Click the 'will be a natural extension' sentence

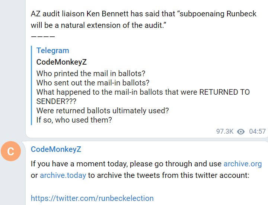pyautogui.click(x=98, y=25)
